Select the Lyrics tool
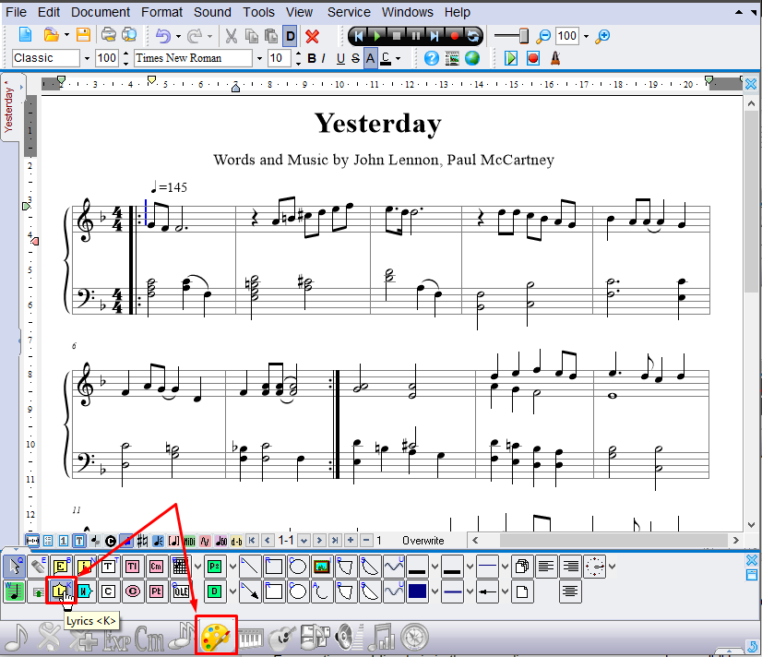This screenshot has height=657, width=762. click(61, 591)
